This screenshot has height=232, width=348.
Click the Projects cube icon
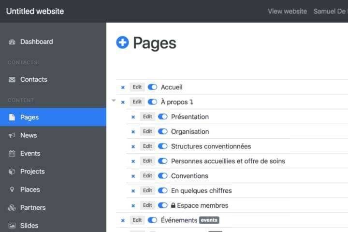12,172
